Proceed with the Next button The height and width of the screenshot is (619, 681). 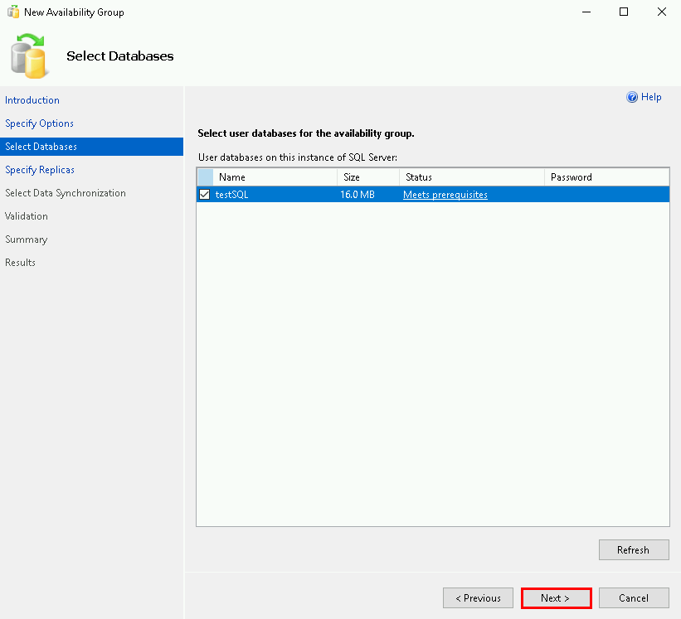556,598
